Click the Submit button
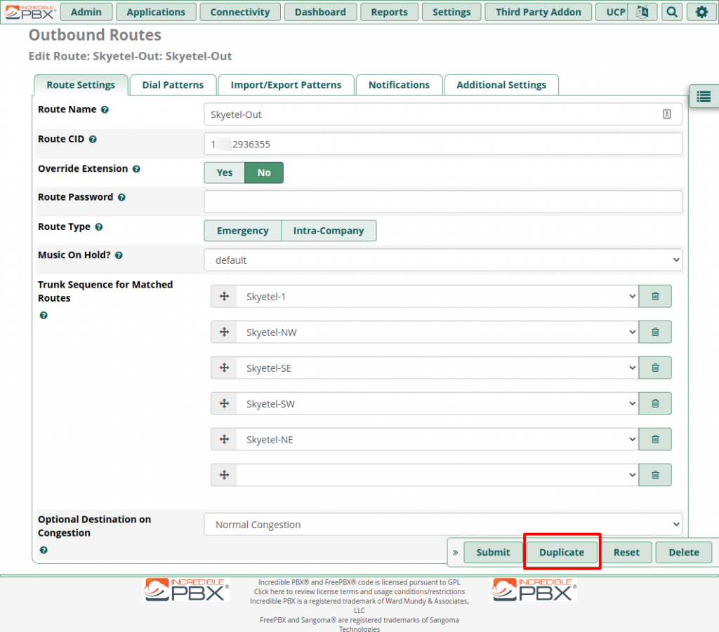 pyautogui.click(x=493, y=552)
